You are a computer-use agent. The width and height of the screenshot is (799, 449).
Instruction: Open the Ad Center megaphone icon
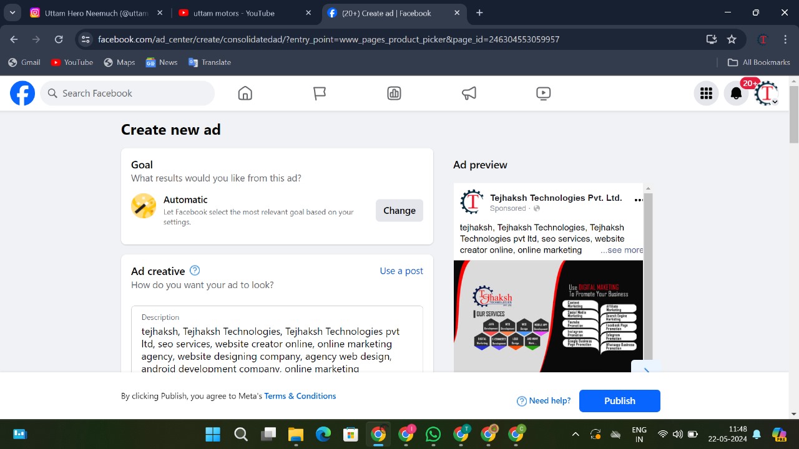[469, 94]
